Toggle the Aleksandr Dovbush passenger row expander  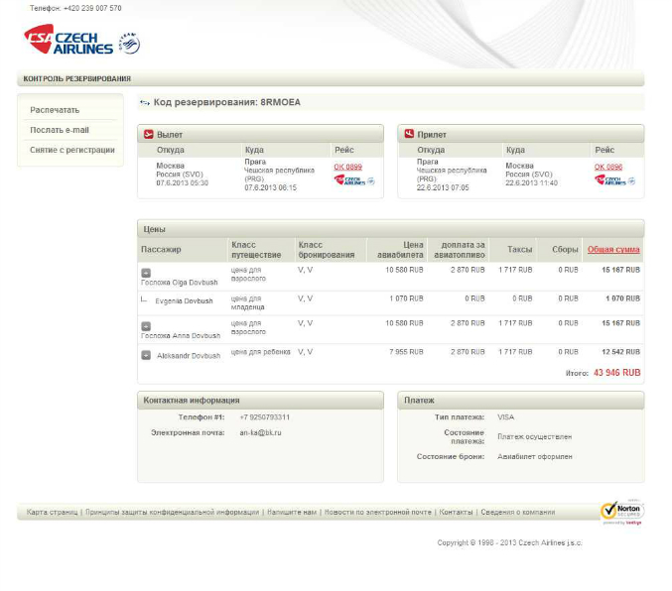146,355
